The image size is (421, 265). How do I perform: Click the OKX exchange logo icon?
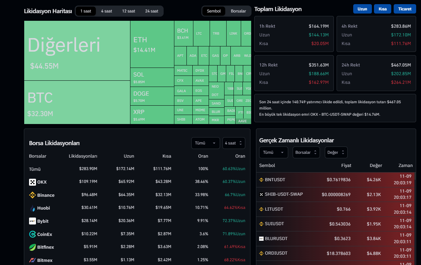coord(33,182)
